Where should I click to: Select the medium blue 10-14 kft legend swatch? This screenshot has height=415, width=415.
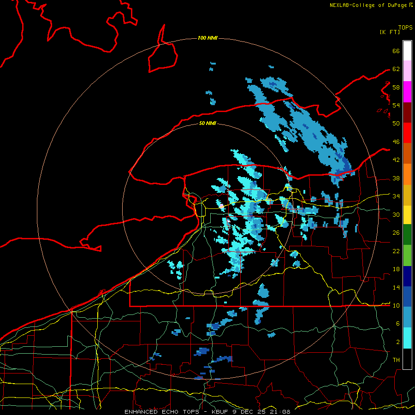[x=407, y=296]
